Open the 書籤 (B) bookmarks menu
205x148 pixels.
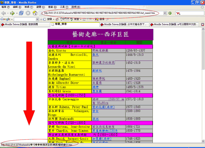pos(52,7)
